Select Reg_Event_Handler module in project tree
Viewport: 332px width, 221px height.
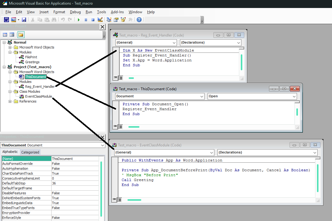coord(40,87)
